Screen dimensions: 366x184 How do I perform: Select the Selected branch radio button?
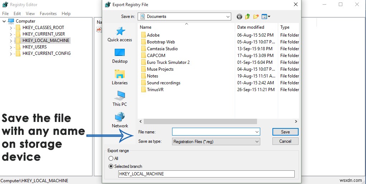(x=111, y=166)
